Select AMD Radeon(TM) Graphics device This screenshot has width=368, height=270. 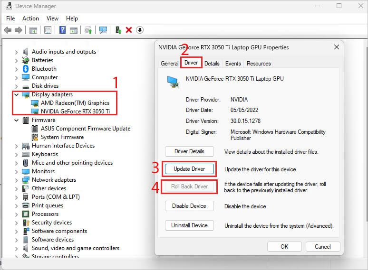(x=75, y=103)
